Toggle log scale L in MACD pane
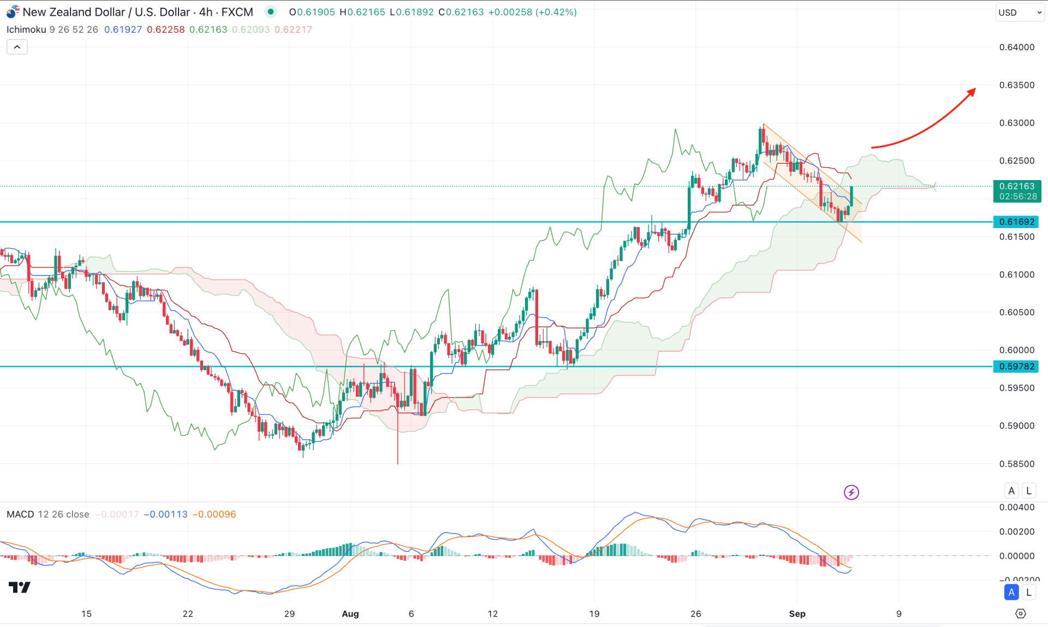Image resolution: width=1048 pixels, height=627 pixels. pos(1029,592)
